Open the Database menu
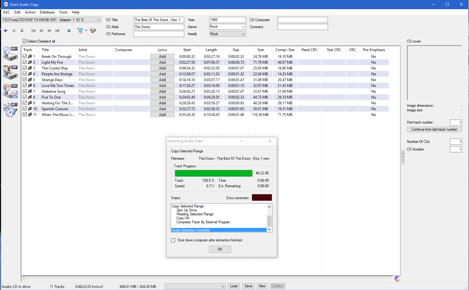Image resolution: width=469 pixels, height=290 pixels. tap(47, 12)
